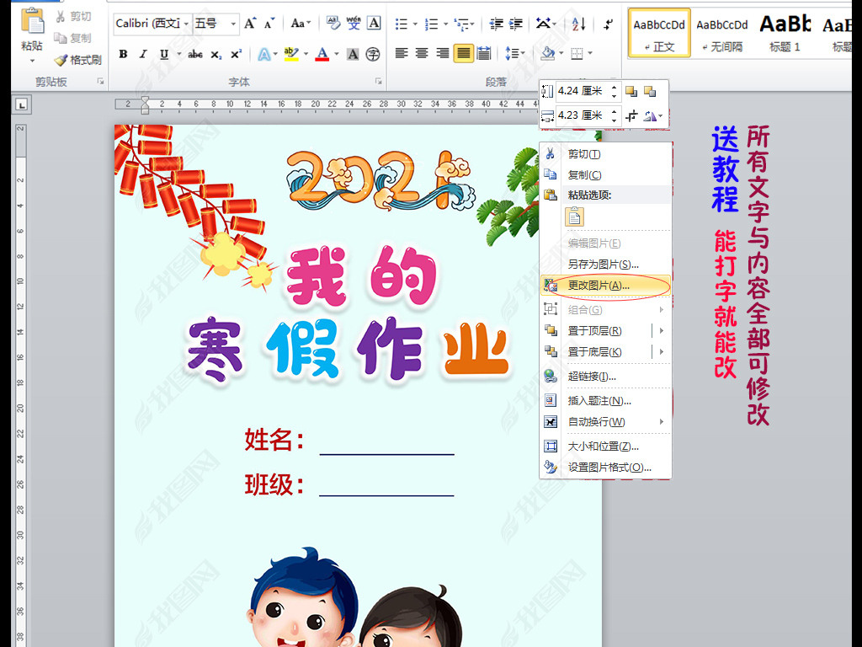Toggle Bold formatting
Viewport: 862px width, 647px height.
[123, 54]
